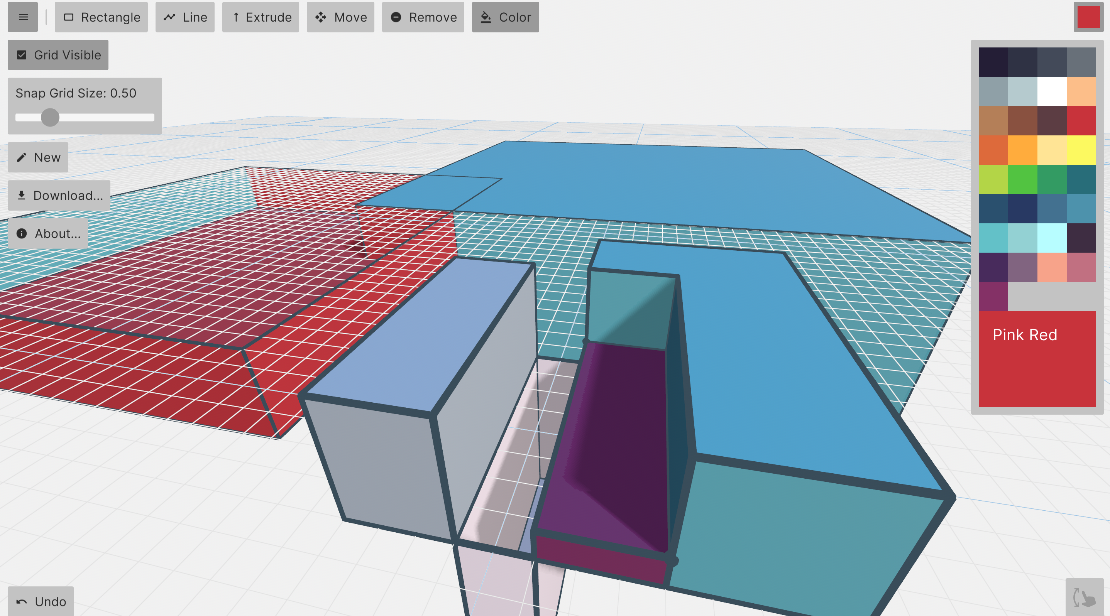
Task: Click the large Pink Red color preview panel
Action: coord(1037,359)
